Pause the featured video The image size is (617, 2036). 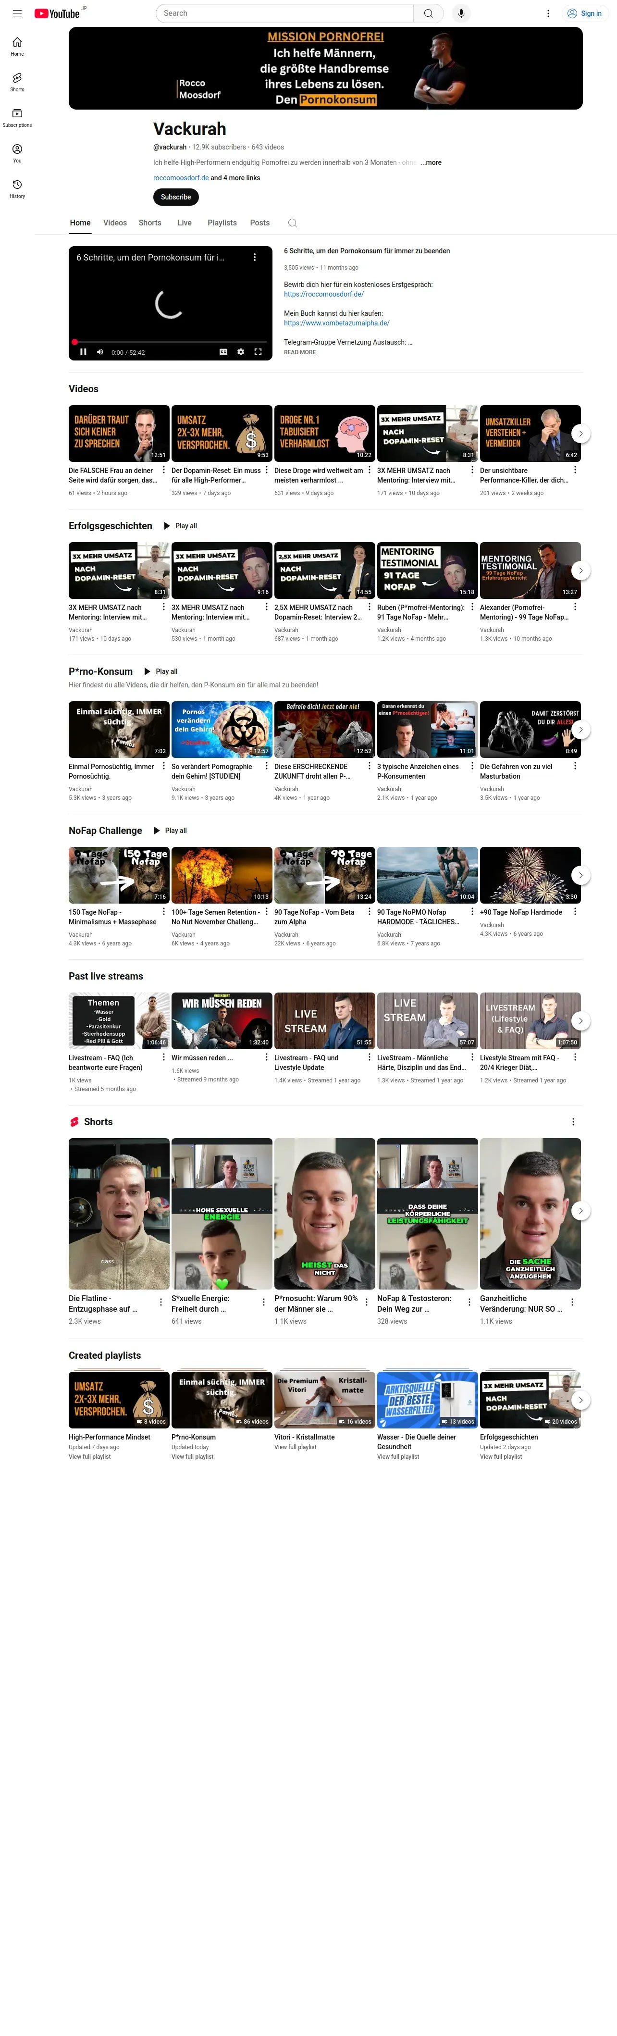point(83,352)
